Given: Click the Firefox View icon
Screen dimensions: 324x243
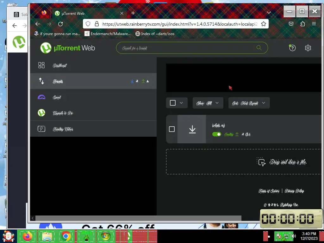Looking at the screenshot, I should pyautogui.click(x=44, y=13).
